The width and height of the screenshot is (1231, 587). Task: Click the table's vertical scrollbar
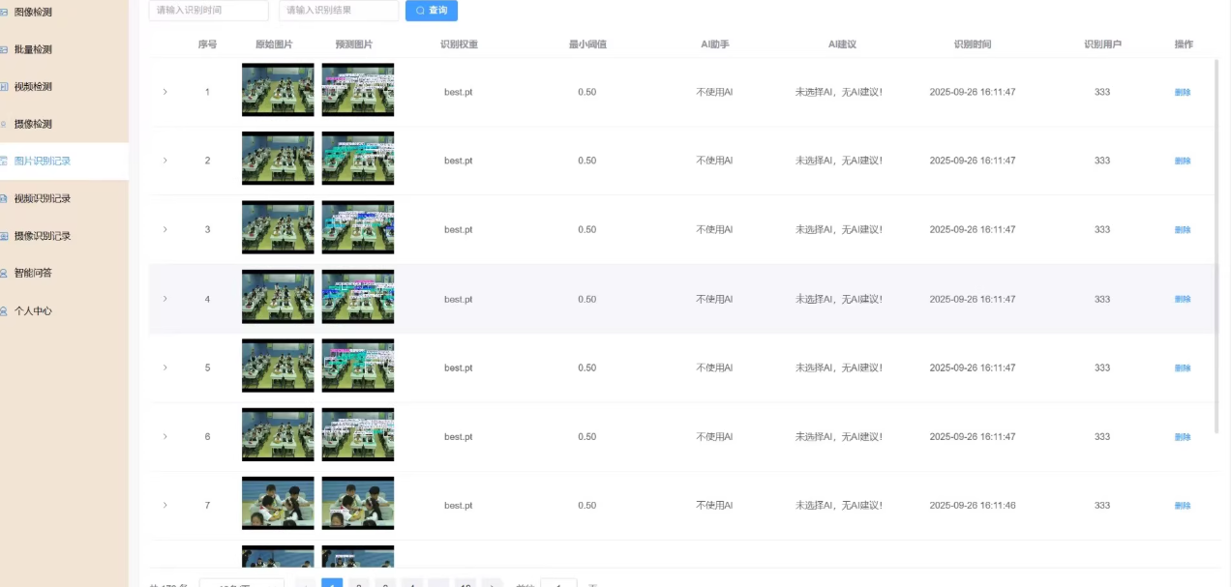click(x=1216, y=246)
